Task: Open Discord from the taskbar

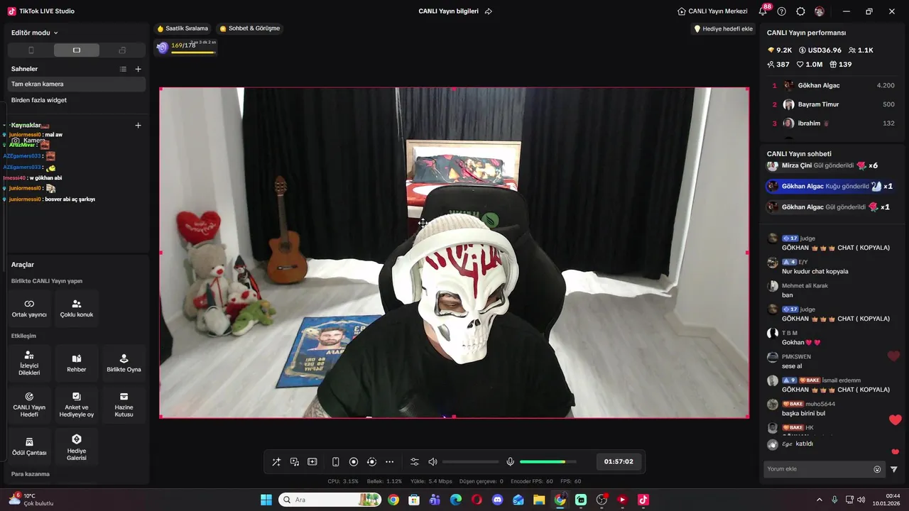Action: (x=497, y=500)
